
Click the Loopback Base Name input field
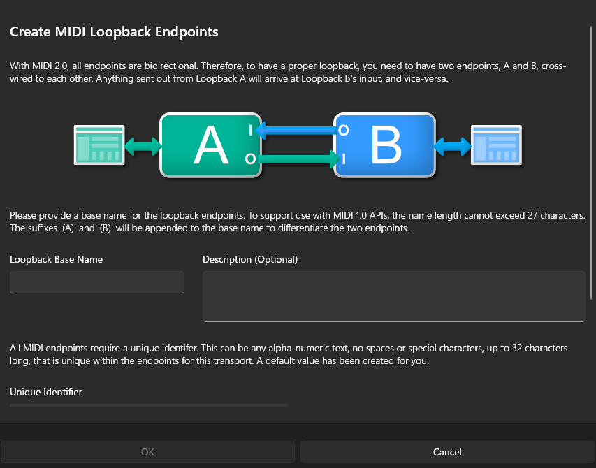97,282
